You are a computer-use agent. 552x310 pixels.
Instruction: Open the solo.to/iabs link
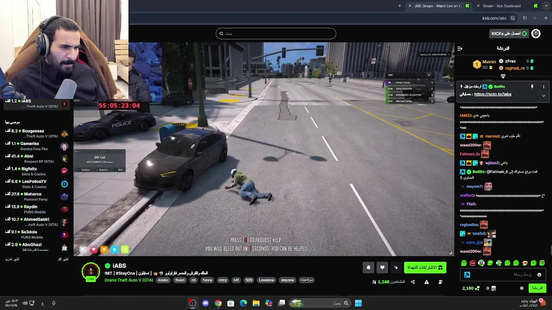point(492,94)
